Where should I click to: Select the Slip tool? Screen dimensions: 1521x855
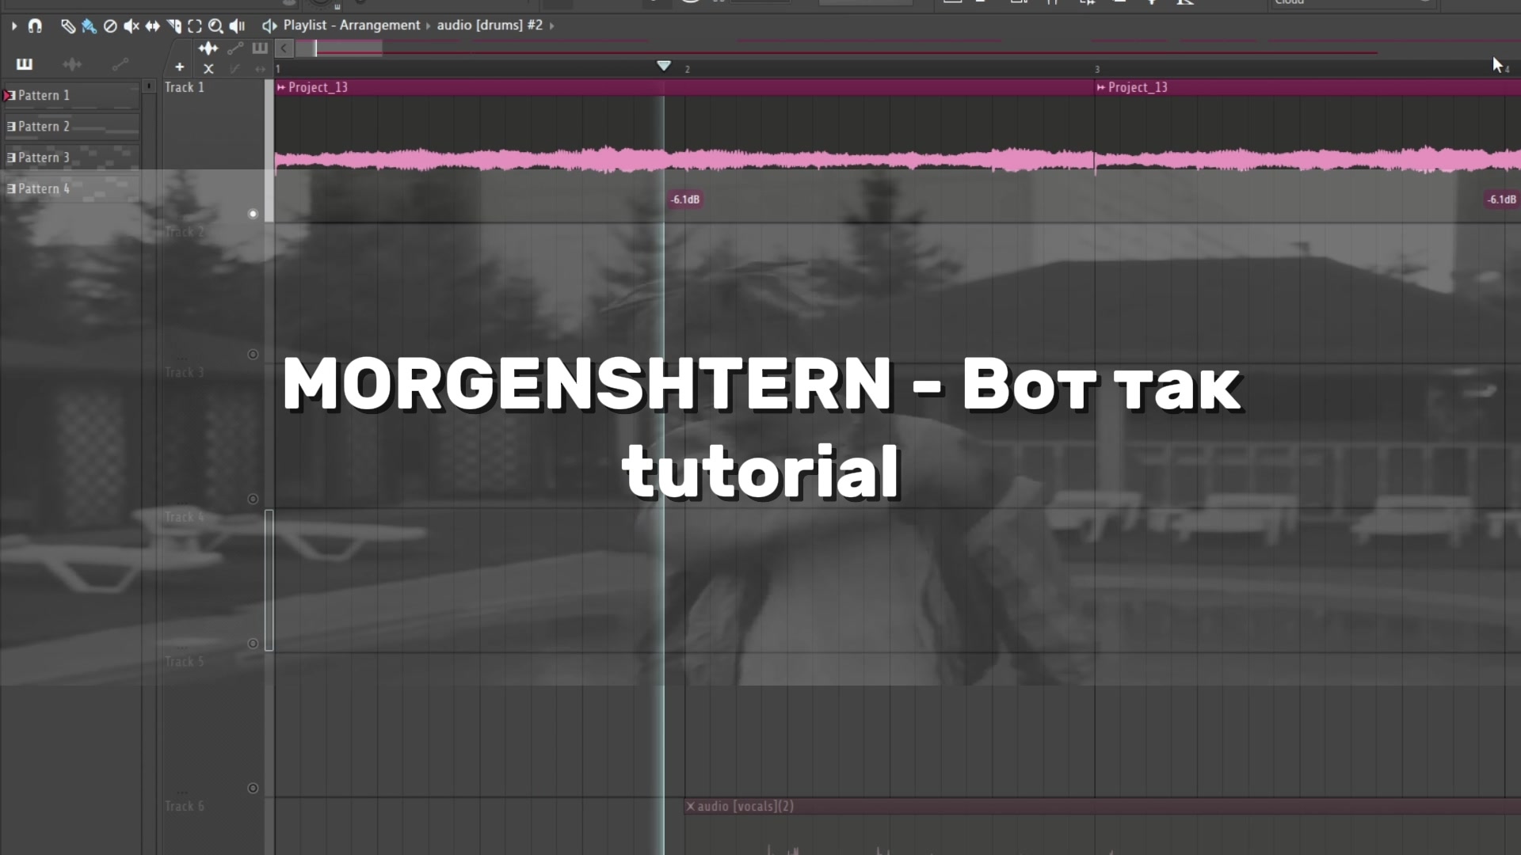pyautogui.click(x=152, y=26)
